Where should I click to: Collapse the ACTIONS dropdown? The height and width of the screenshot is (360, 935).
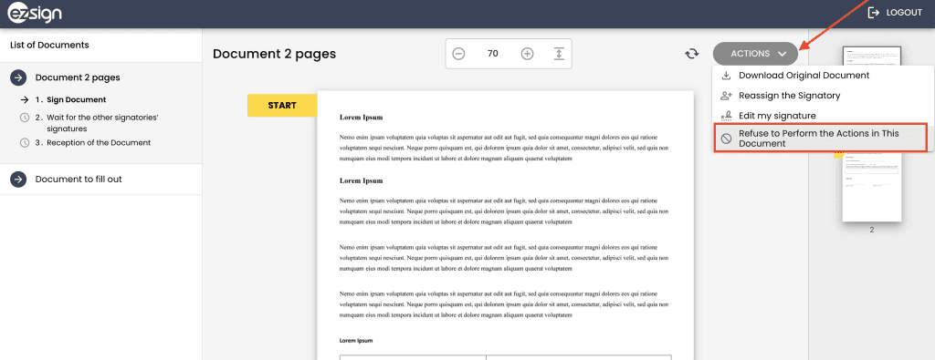point(755,54)
